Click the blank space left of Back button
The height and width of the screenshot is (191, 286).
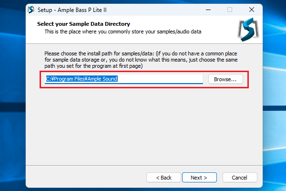(x=86, y=177)
